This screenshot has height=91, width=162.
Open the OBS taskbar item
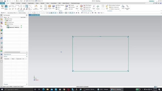click(89, 89)
